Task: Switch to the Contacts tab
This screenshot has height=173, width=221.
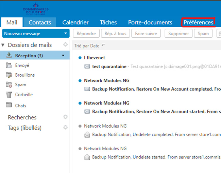Action: coord(39,22)
